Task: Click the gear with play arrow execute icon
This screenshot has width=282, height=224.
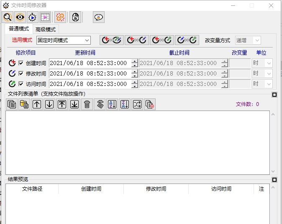Action: [x=33, y=17]
